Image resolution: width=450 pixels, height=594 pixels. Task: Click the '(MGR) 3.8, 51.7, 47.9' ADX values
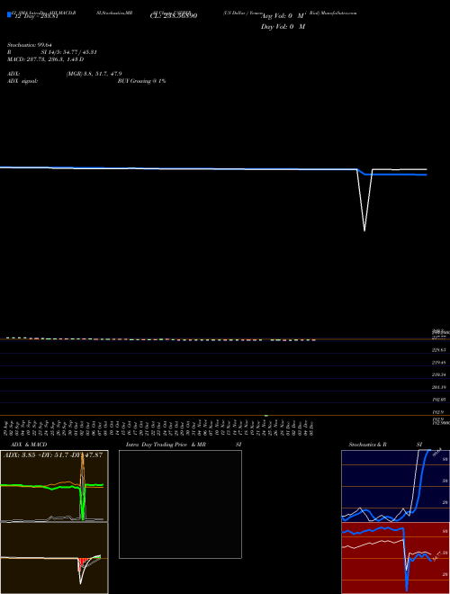click(94, 74)
